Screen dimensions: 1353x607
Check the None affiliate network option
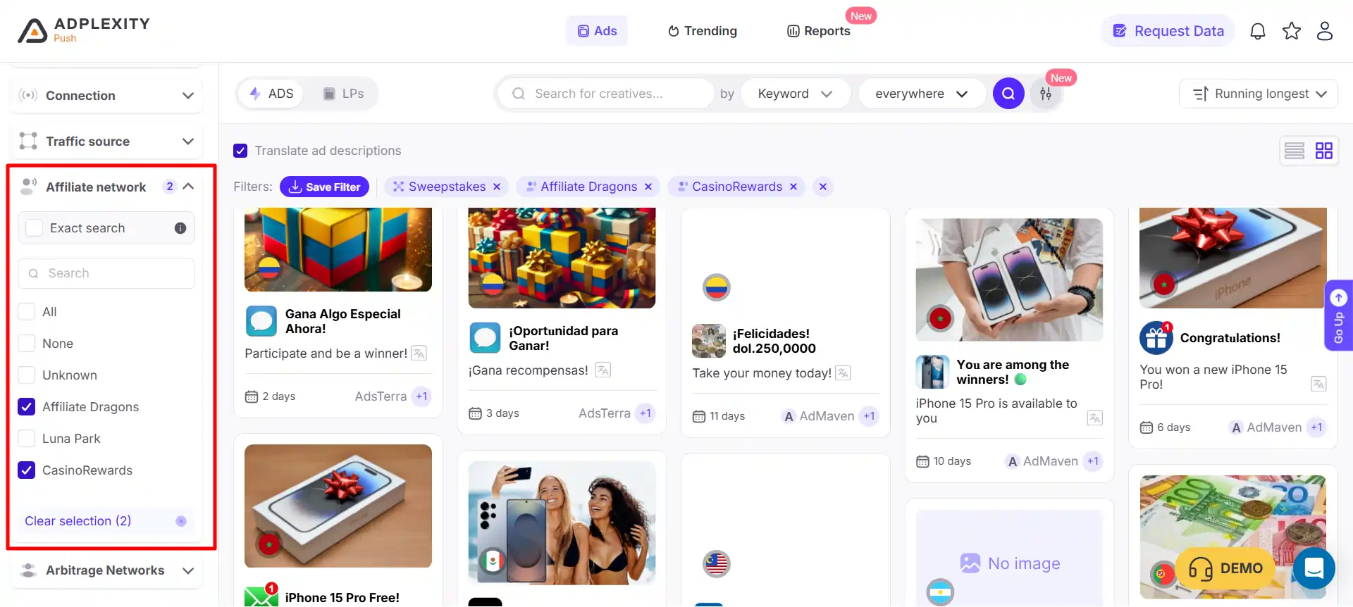pos(27,344)
